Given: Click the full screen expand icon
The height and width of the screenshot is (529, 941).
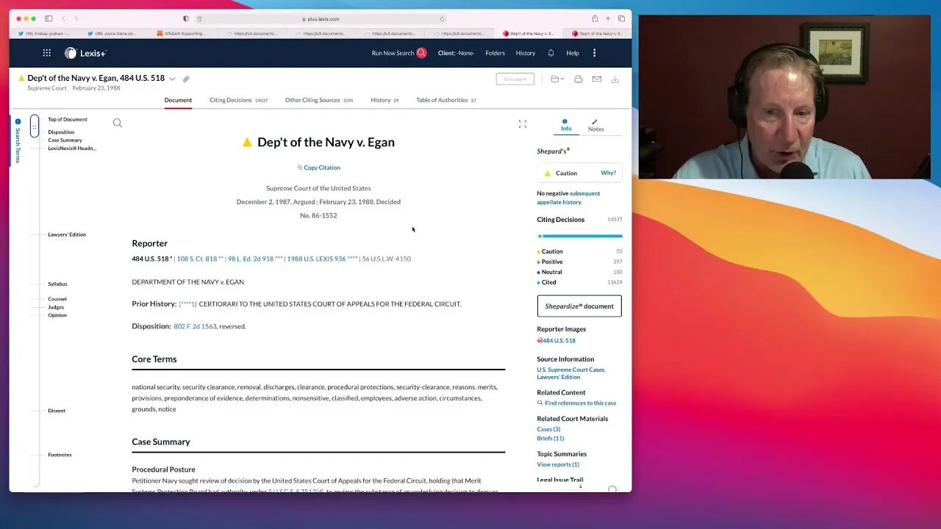Looking at the screenshot, I should (x=523, y=124).
